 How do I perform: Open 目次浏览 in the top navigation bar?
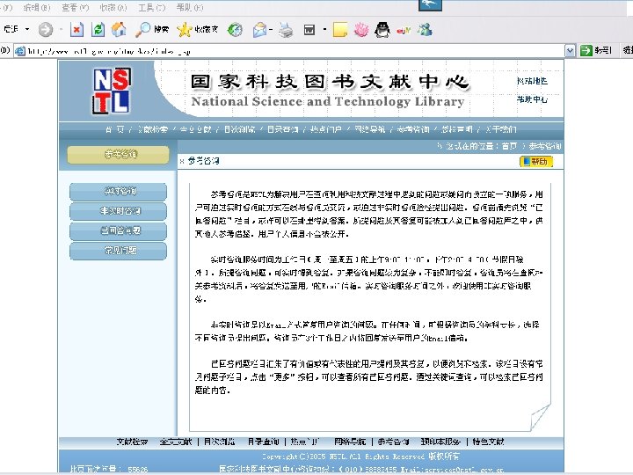tap(240, 129)
